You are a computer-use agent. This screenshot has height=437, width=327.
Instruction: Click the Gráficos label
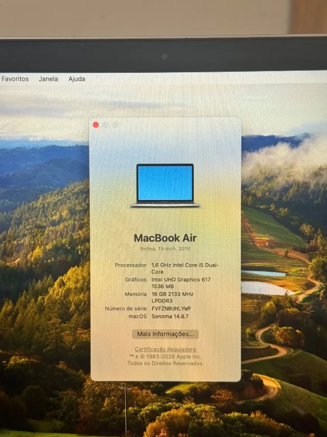136,280
